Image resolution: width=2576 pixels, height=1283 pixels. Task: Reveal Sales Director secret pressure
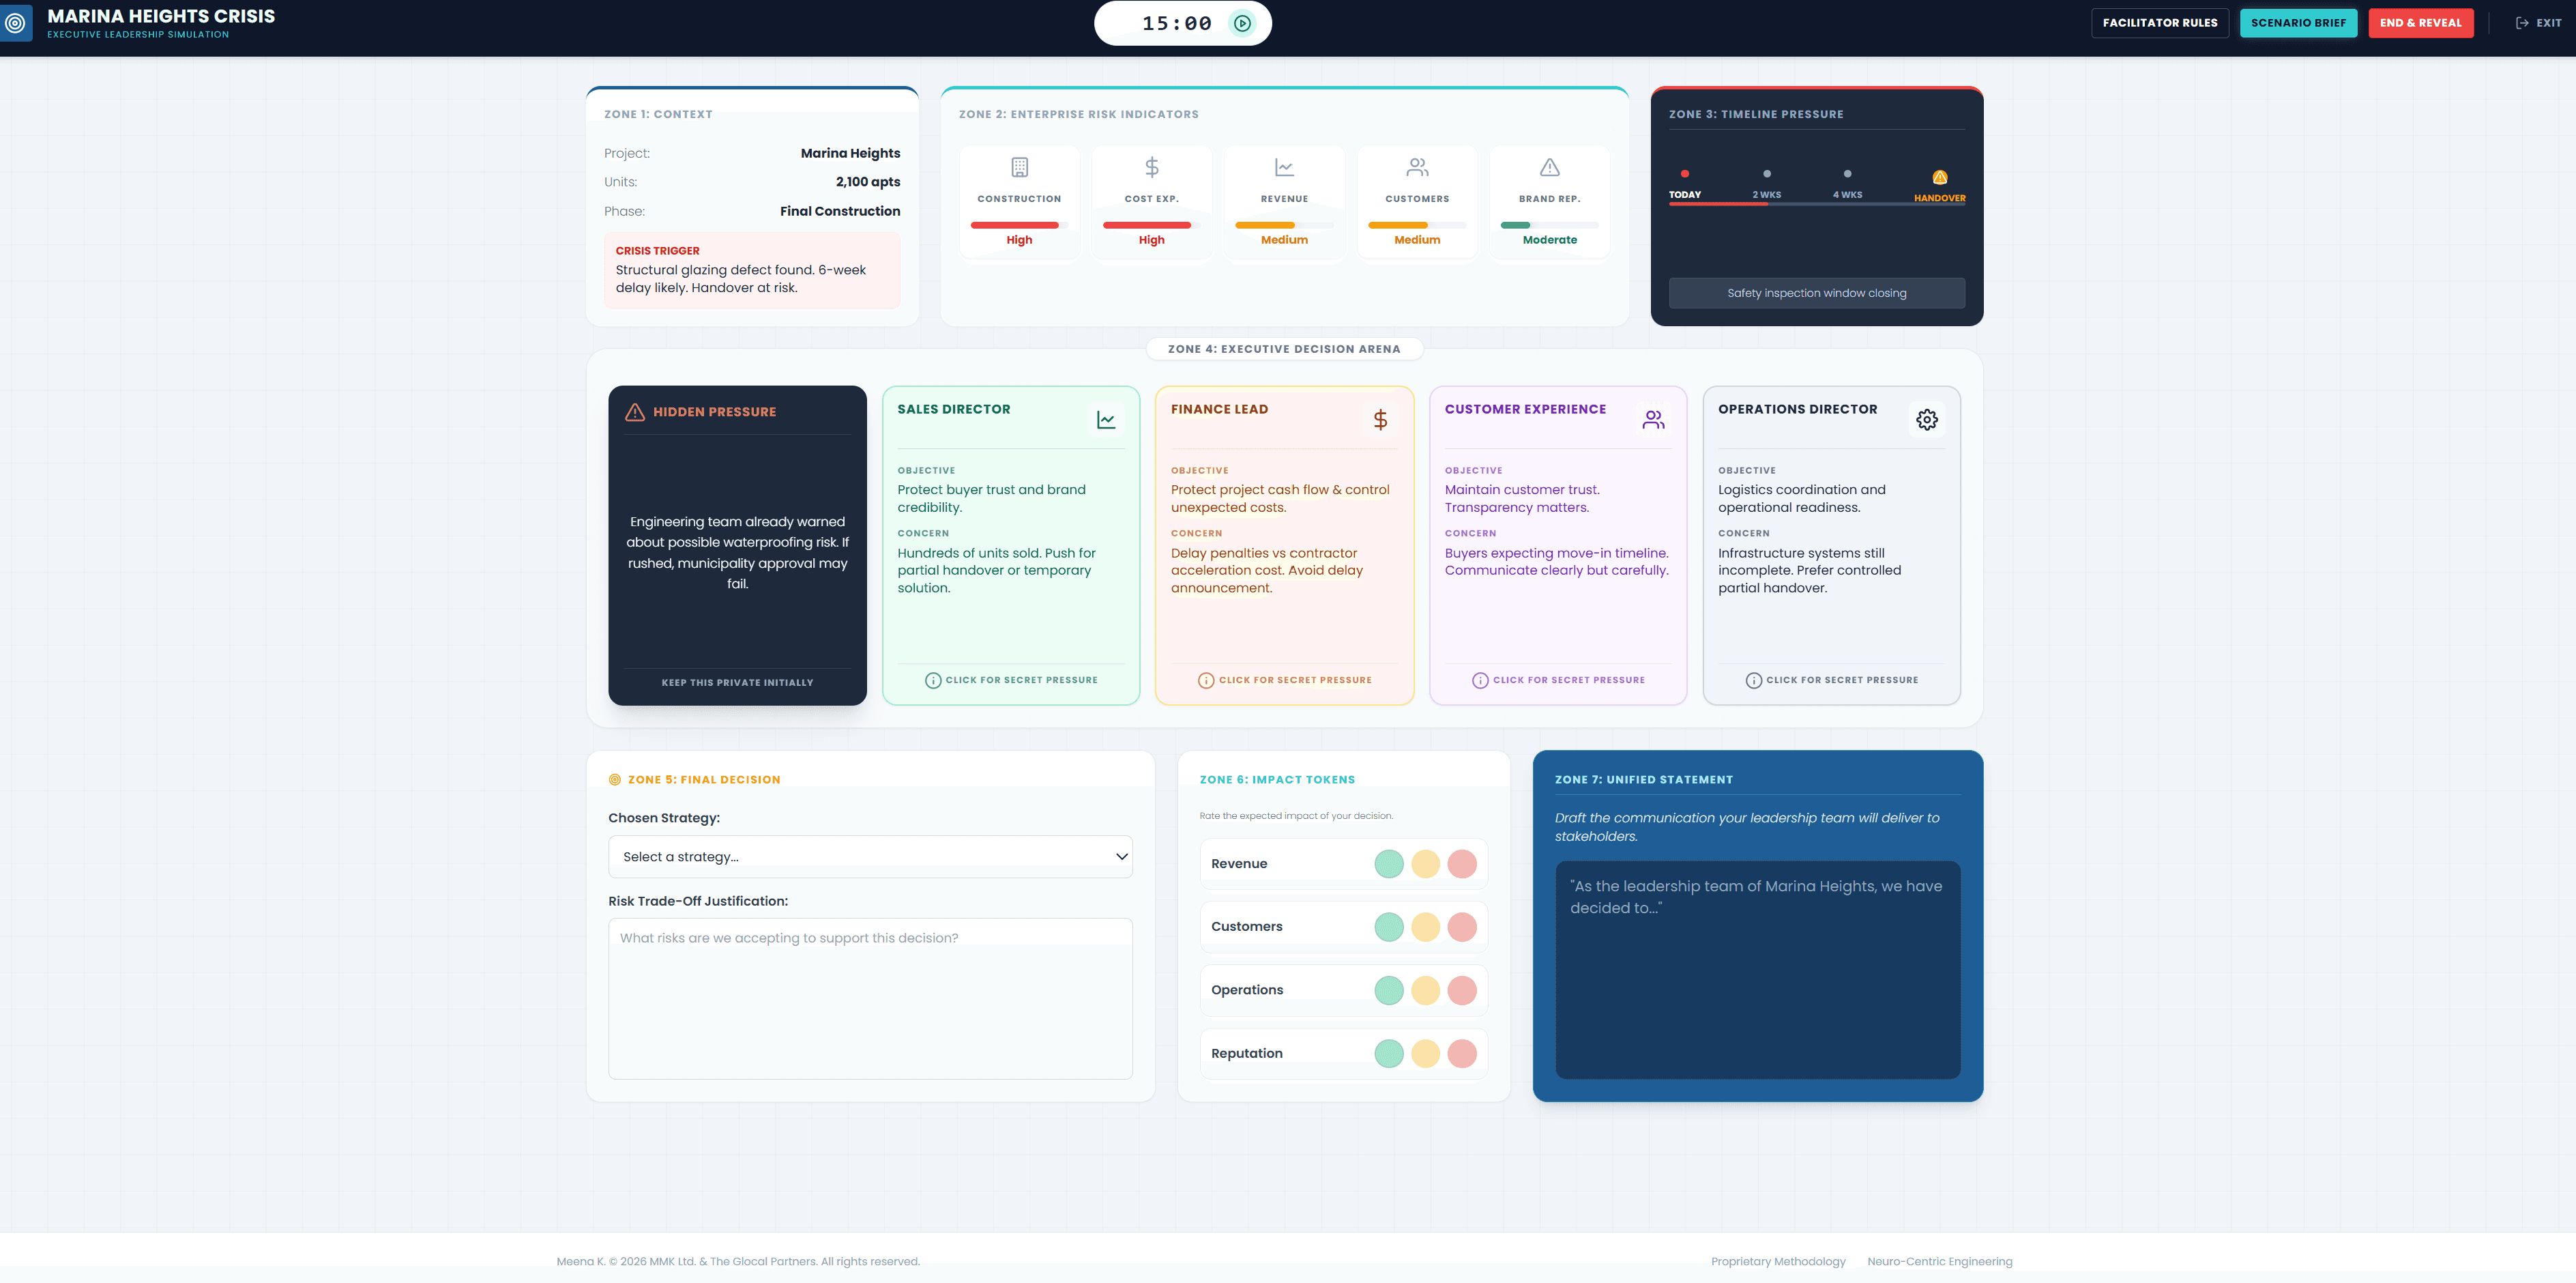(1011, 680)
